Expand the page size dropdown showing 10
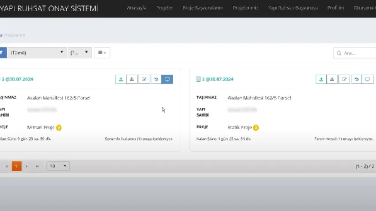This screenshot has width=376, height=211. click(x=58, y=166)
